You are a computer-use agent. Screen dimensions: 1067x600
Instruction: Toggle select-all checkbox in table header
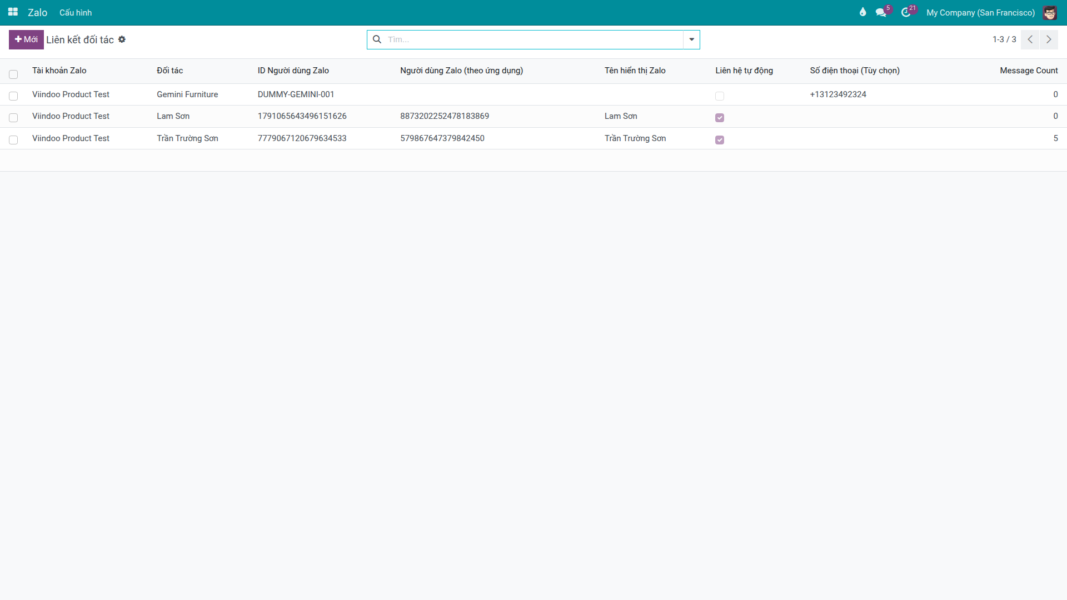pyautogui.click(x=13, y=74)
